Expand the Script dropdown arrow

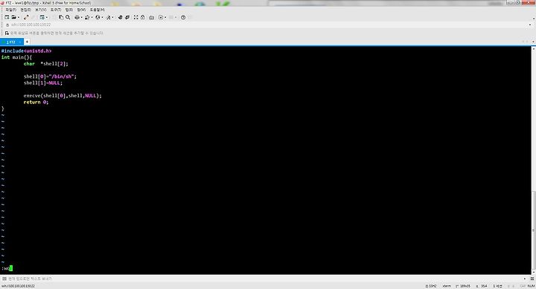(165, 17)
